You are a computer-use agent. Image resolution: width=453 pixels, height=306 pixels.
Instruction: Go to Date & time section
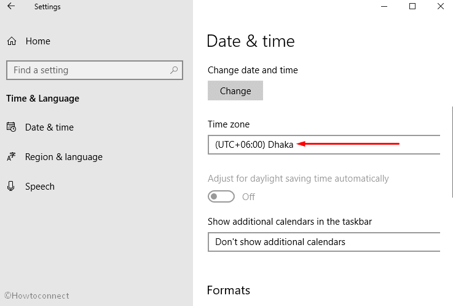(x=49, y=127)
